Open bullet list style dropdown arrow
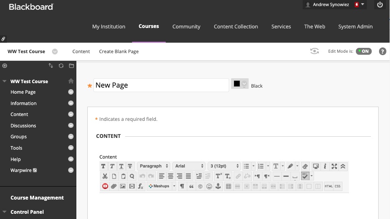The height and width of the screenshot is (219, 390). (253, 166)
